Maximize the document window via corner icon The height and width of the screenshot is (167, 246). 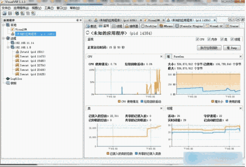click(242, 19)
